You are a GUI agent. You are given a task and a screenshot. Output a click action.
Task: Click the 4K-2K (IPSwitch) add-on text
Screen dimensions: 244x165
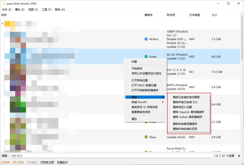tap(177, 55)
